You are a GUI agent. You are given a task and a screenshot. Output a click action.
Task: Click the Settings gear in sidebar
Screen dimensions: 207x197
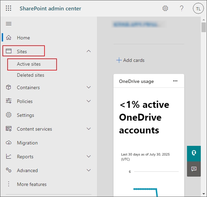pyautogui.click(x=9, y=115)
